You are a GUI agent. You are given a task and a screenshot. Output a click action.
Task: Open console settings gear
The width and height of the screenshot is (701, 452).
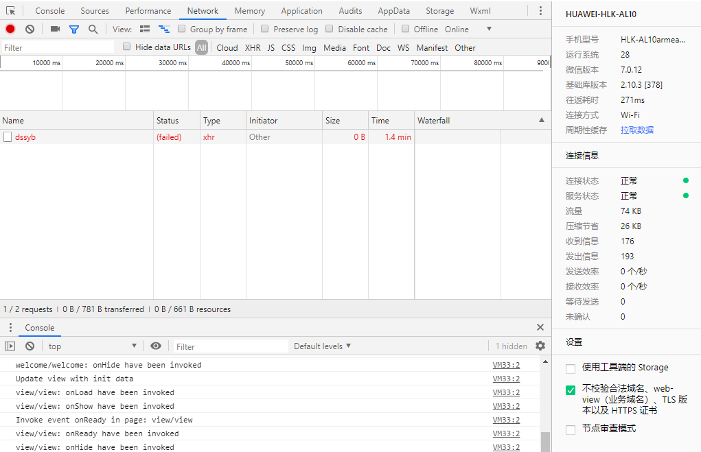540,346
